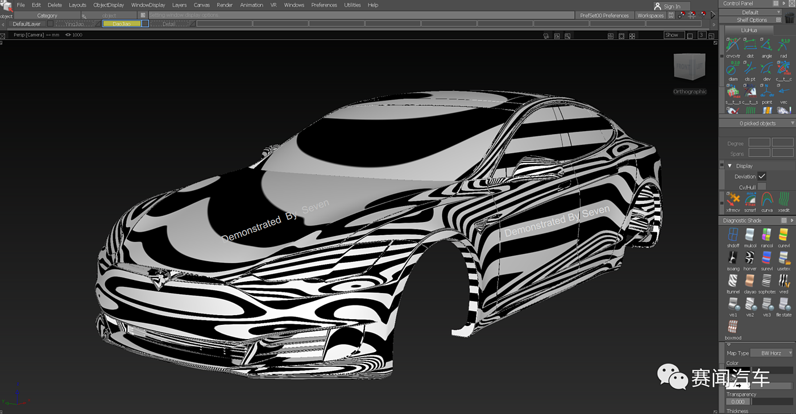Image resolution: width=796 pixels, height=414 pixels.
Task: Click the Workspaces button
Action: (650, 15)
